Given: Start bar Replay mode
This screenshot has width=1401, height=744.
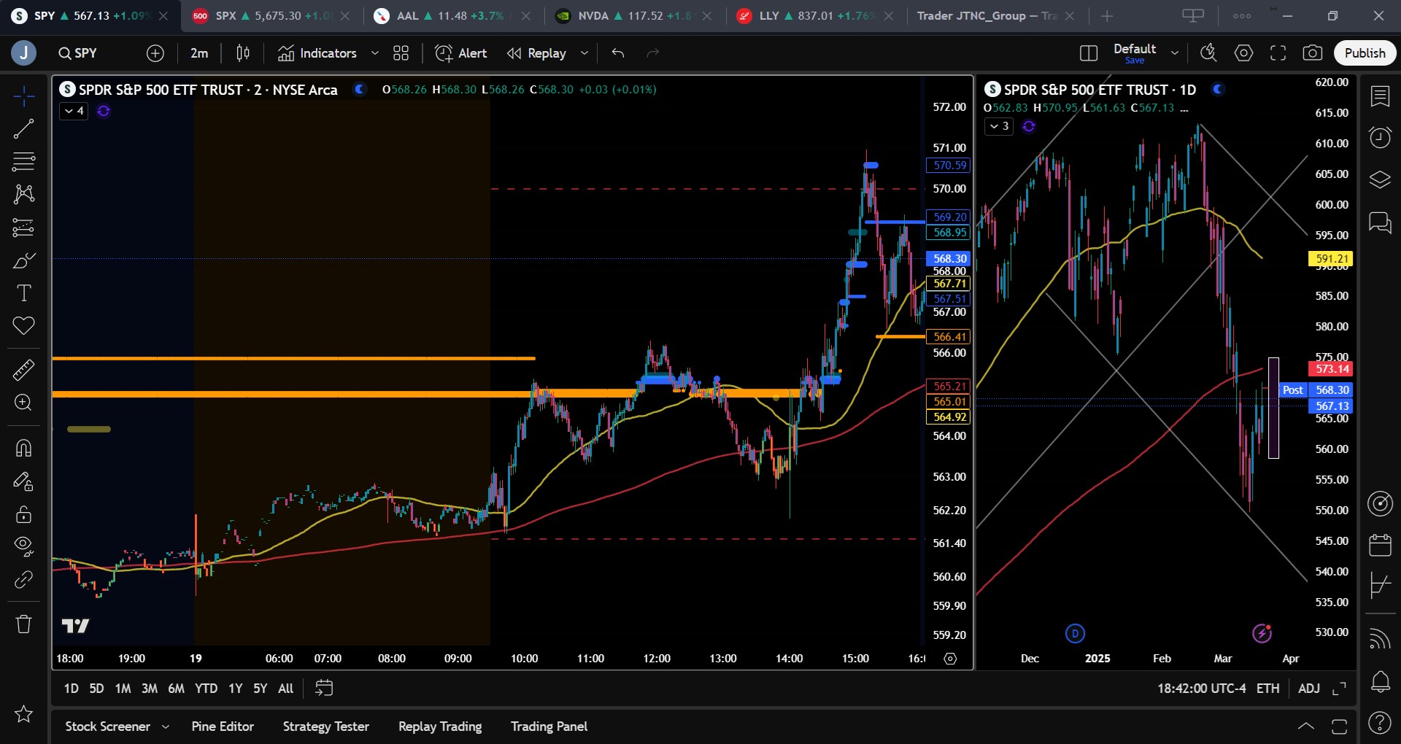Looking at the screenshot, I should (x=537, y=53).
